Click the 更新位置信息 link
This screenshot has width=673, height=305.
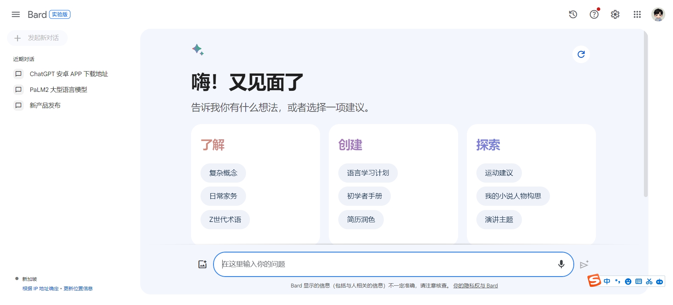click(78, 289)
